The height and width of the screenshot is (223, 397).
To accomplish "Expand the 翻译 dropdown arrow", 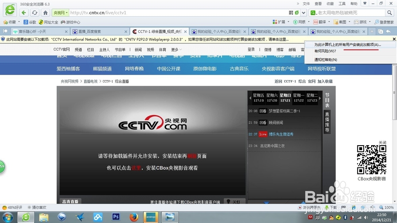I will [x=329, y=22].
